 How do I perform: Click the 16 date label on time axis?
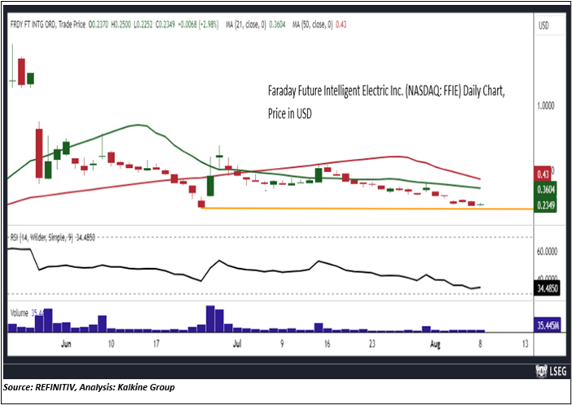point(327,344)
